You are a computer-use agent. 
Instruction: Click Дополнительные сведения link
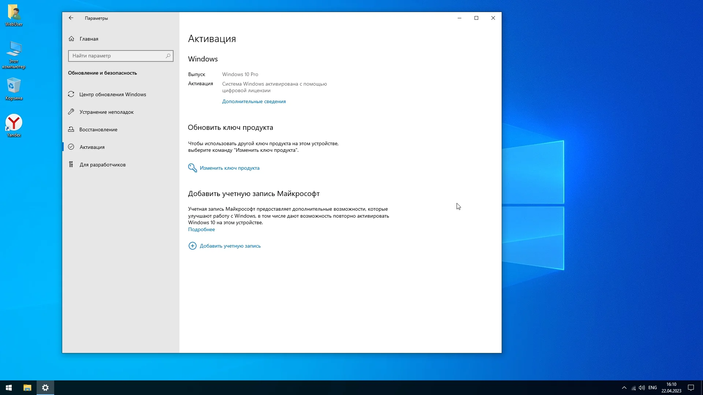pyautogui.click(x=254, y=101)
